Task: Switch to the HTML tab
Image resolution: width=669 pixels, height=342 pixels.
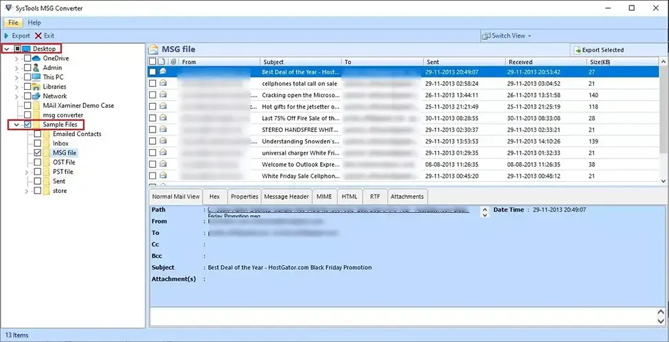Action: (x=350, y=196)
